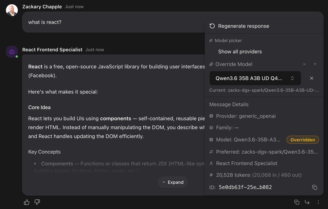This screenshot has height=209, width=328.
Task: Copy the message ID
Action: pos(315,187)
